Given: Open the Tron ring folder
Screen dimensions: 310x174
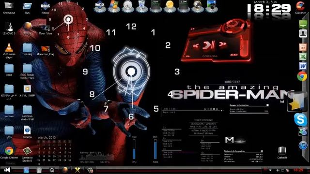Looking at the screenshot, I should 27,48.
